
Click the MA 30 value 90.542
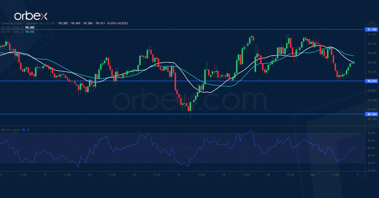(x=30, y=32)
